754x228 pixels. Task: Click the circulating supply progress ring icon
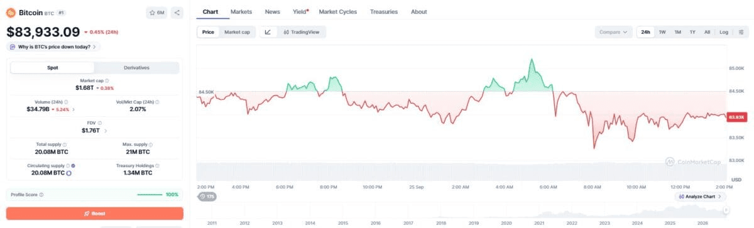click(x=68, y=173)
